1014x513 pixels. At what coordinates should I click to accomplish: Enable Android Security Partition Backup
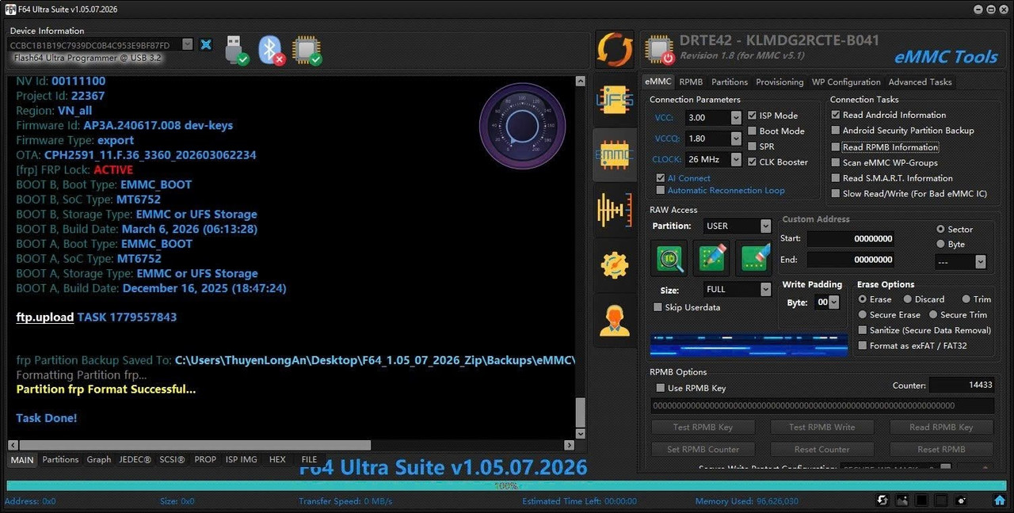pos(835,131)
